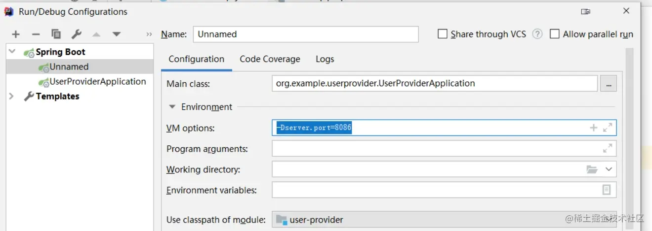
Task: Select the Unnamed configuration
Action: pyautogui.click(x=80, y=66)
